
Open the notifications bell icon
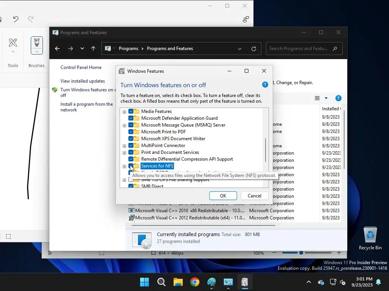click(x=379, y=282)
